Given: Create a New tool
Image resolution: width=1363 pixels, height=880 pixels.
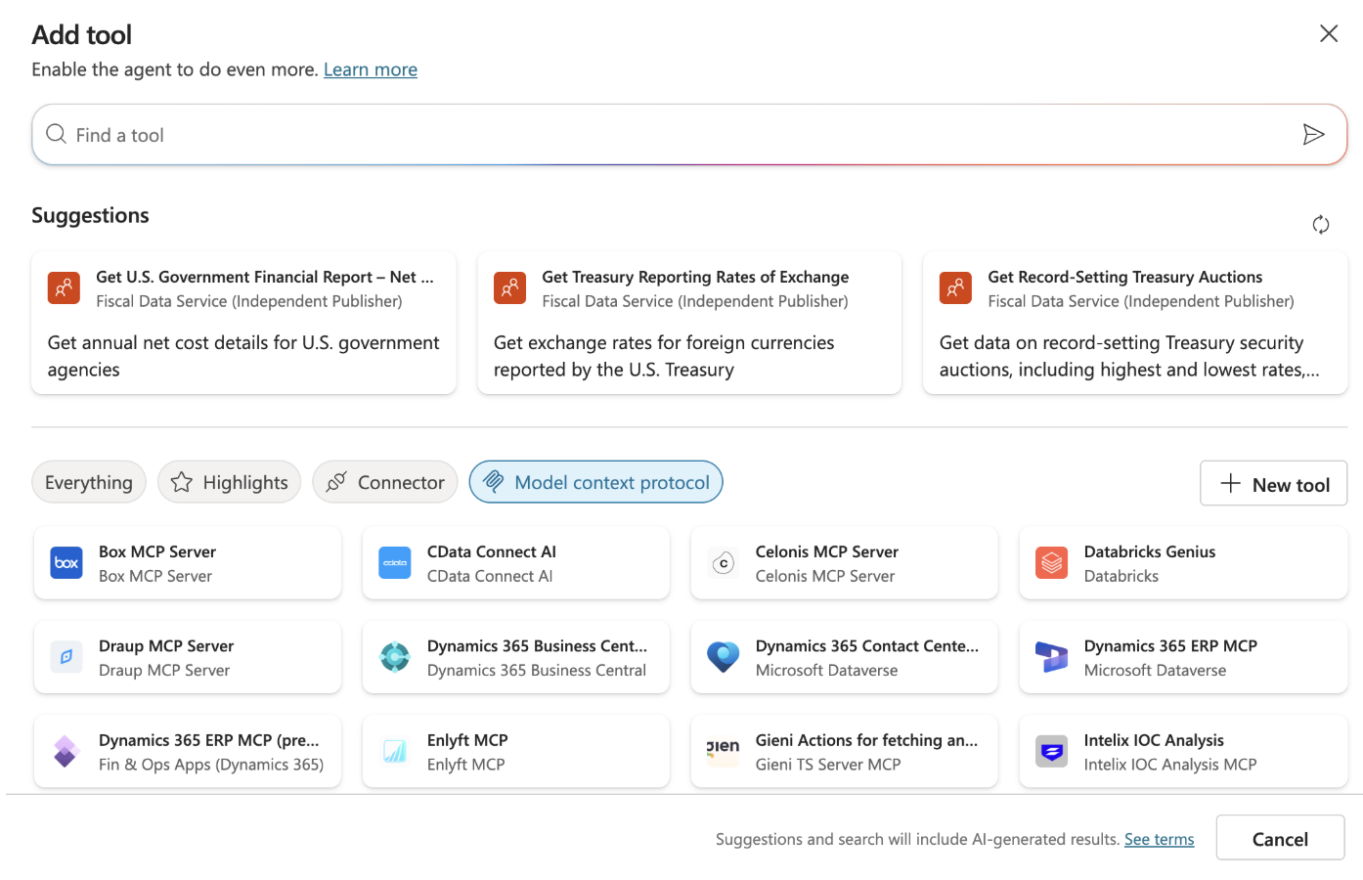Looking at the screenshot, I should pos(1273,484).
